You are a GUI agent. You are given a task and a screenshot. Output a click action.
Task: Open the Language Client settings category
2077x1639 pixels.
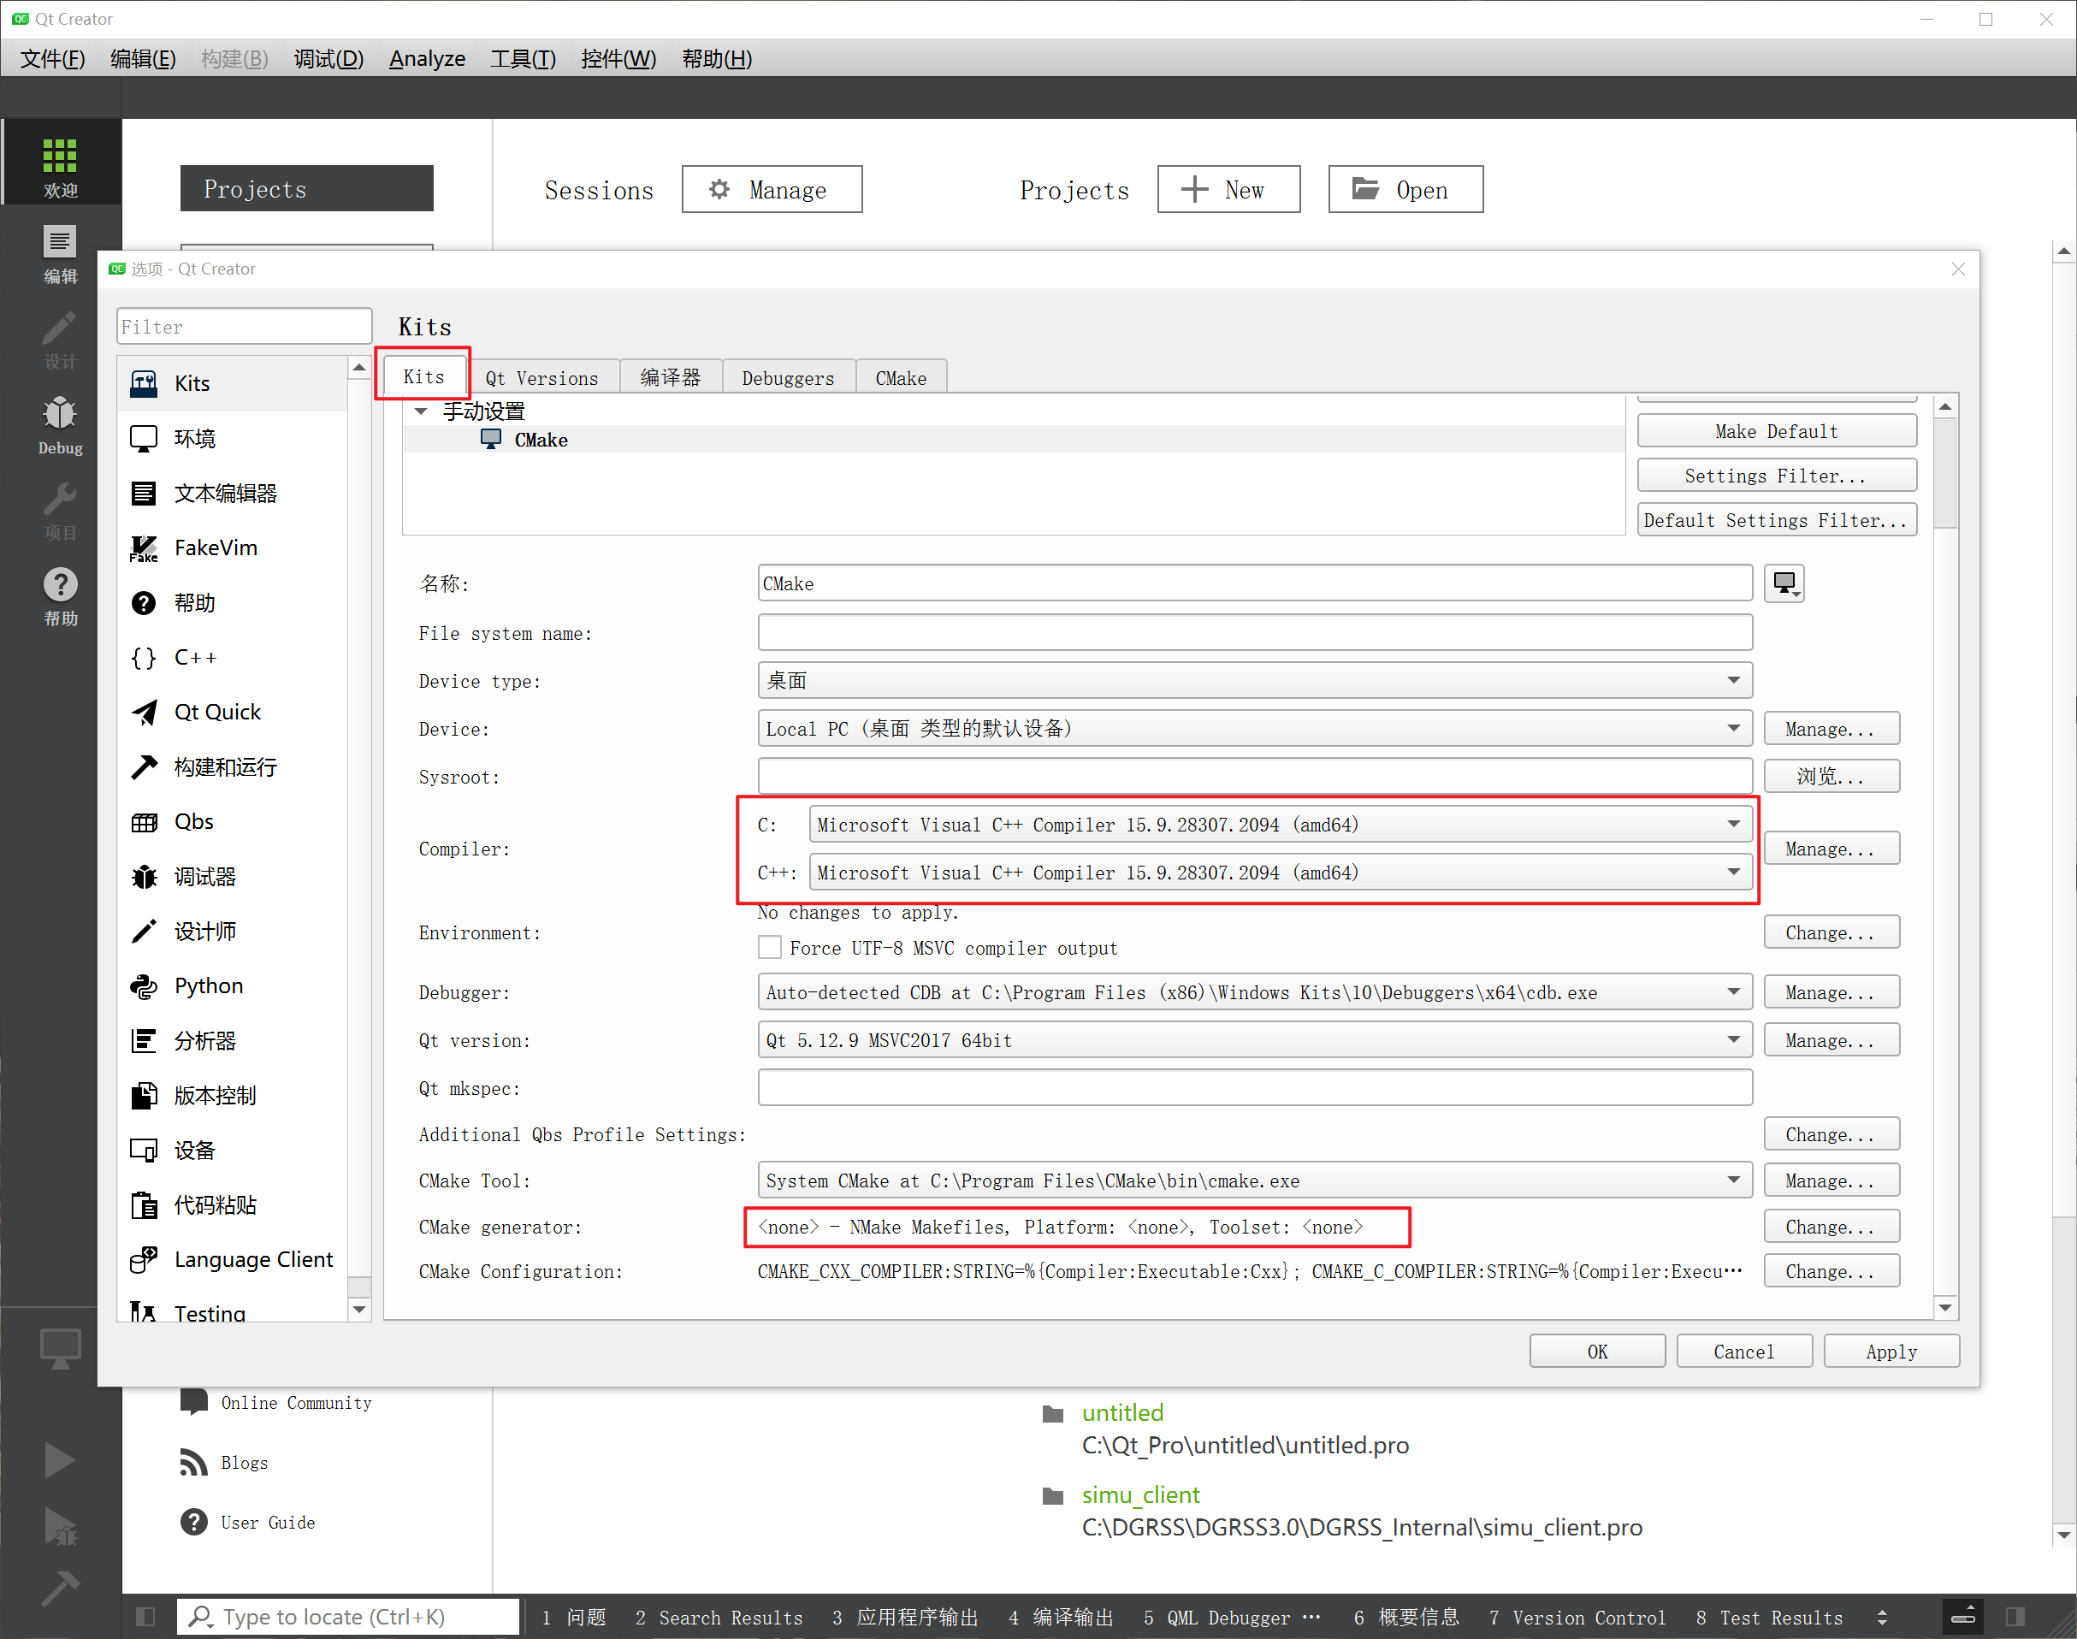point(252,1259)
